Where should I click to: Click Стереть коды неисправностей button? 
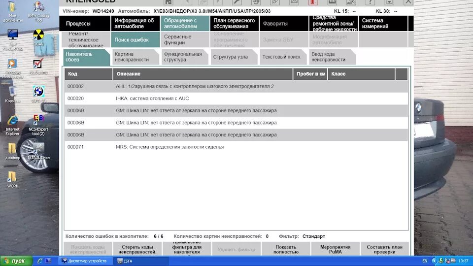137,249
